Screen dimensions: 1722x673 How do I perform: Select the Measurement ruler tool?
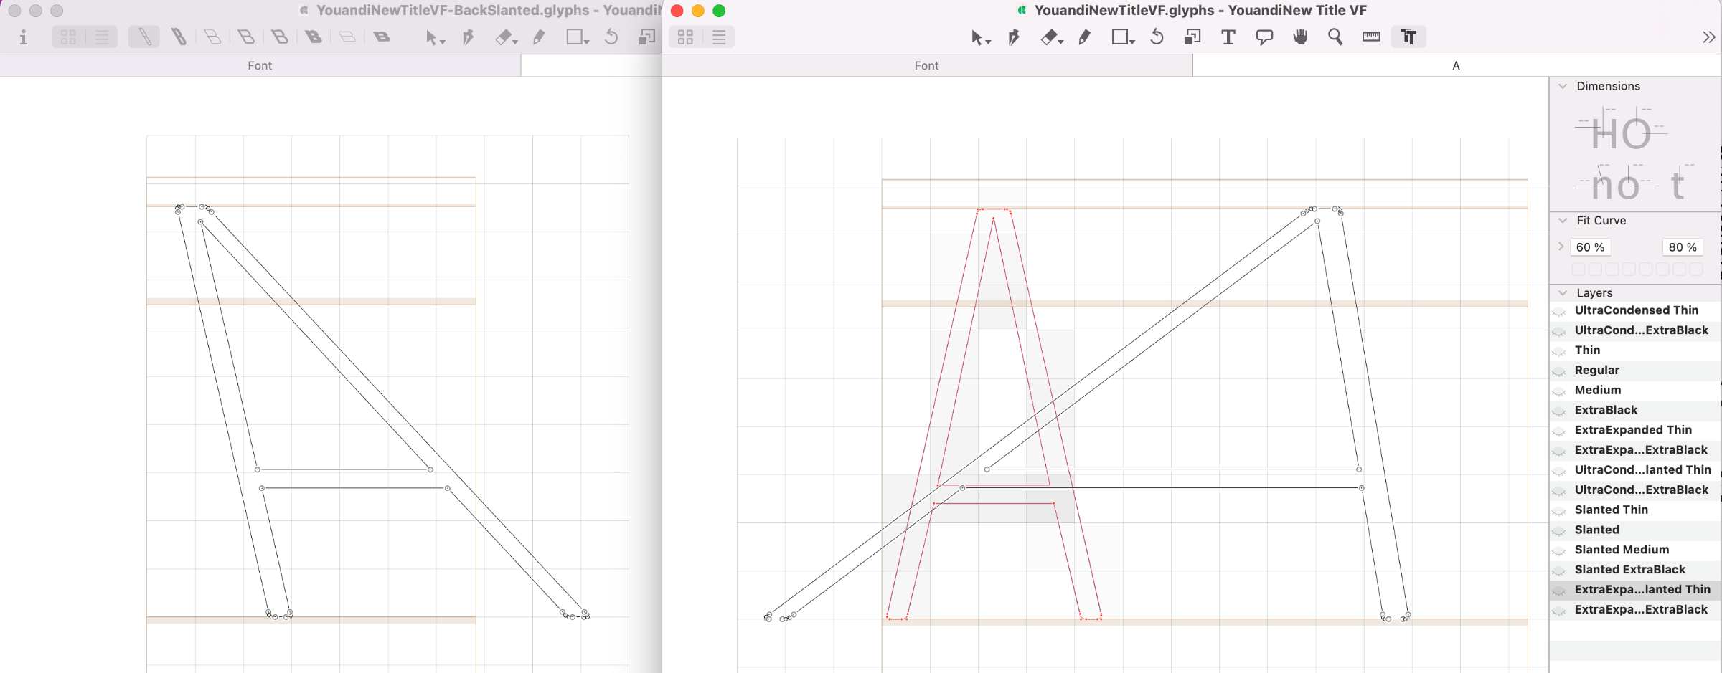[1370, 37]
